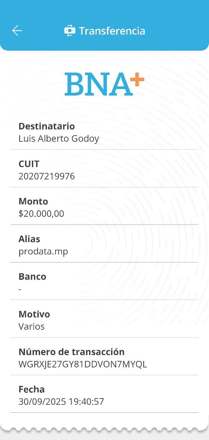Click recipient name Luis Alberto Godoy
Screen dimensions: 209x440
pos(59,139)
